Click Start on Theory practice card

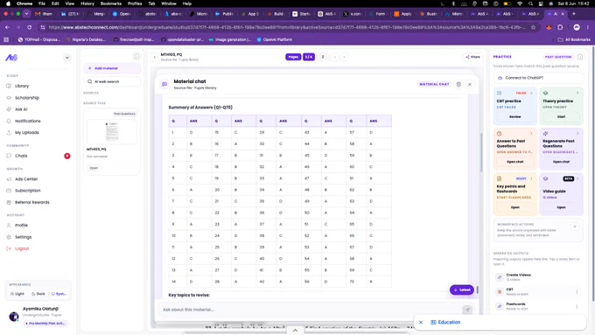561,117
